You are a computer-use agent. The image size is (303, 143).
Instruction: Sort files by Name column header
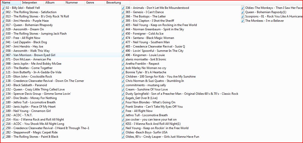(x=11, y=3)
